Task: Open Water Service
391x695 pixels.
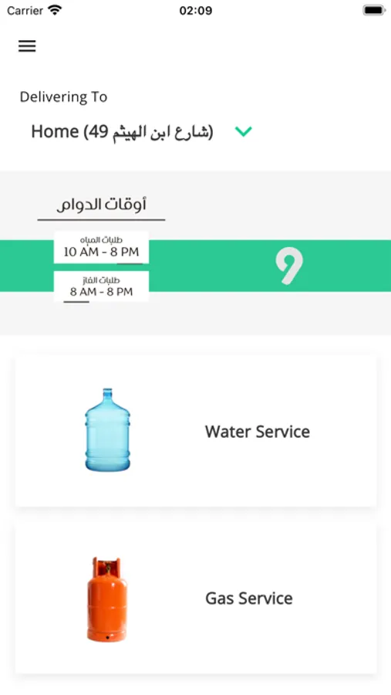Action: [258, 431]
